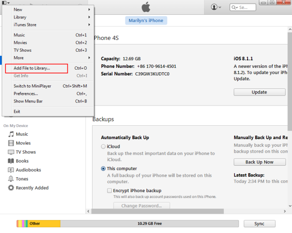Click the iOS 8.1.1 version text

tap(243, 59)
